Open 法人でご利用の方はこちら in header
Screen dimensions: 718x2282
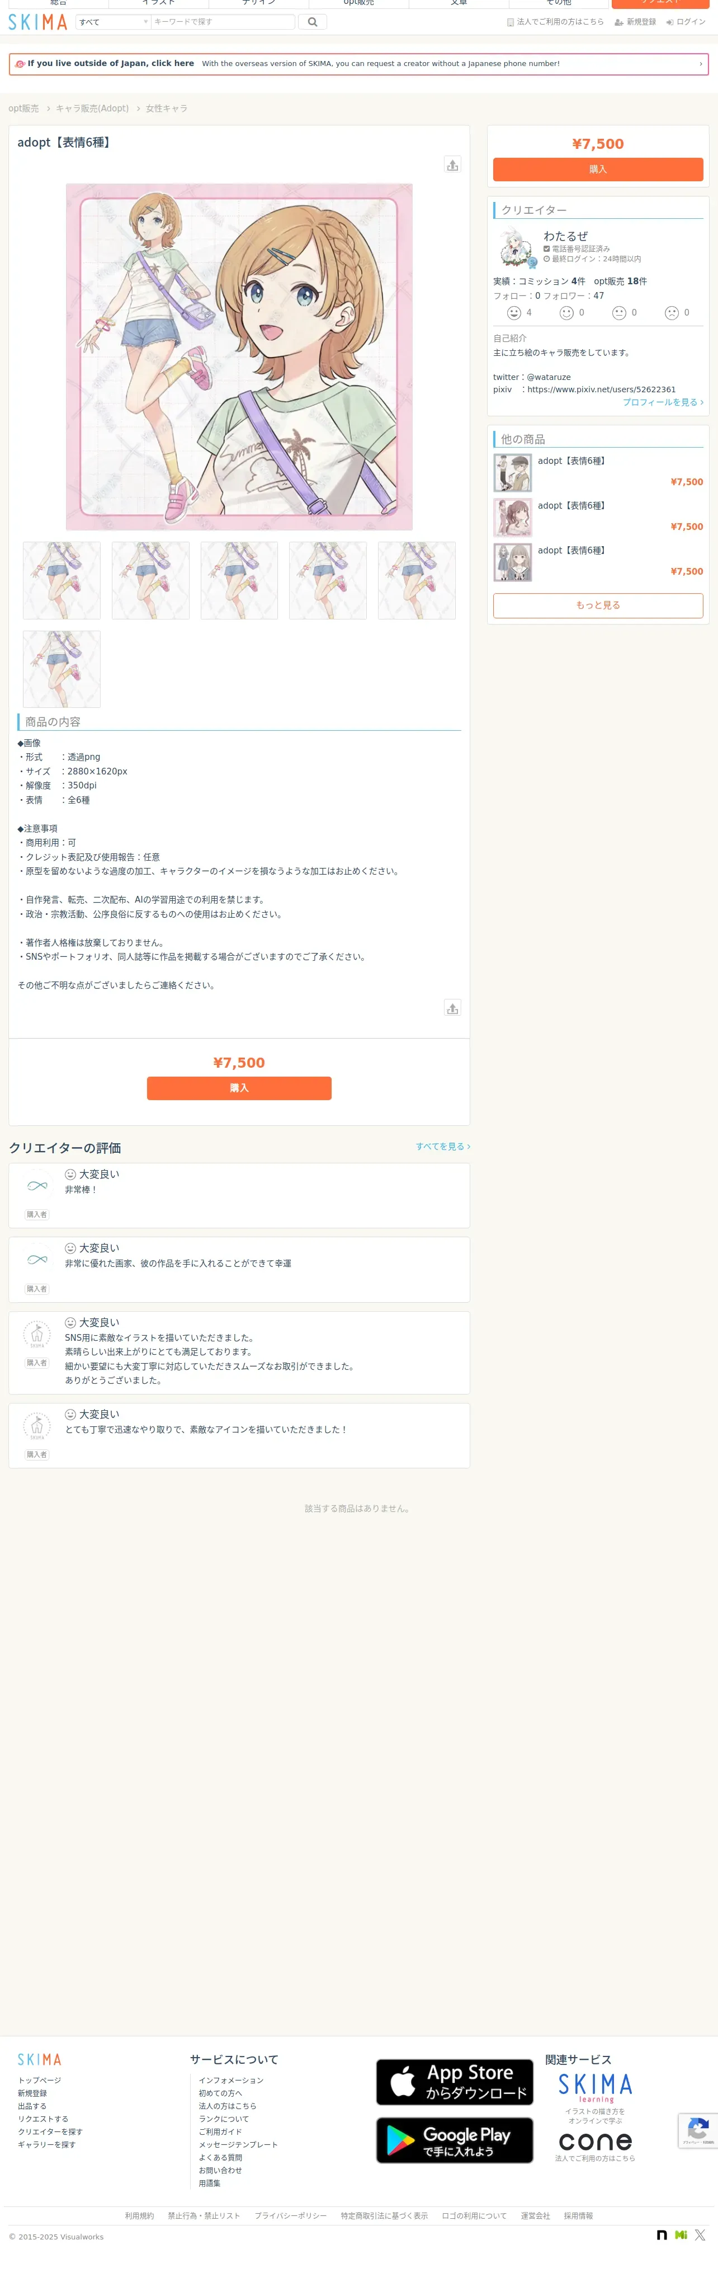(x=555, y=22)
